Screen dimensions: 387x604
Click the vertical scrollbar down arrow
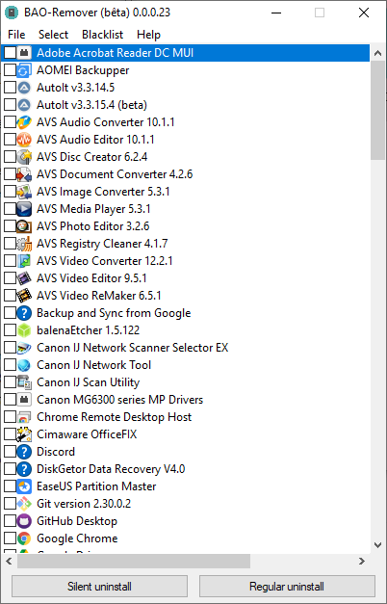click(x=377, y=545)
